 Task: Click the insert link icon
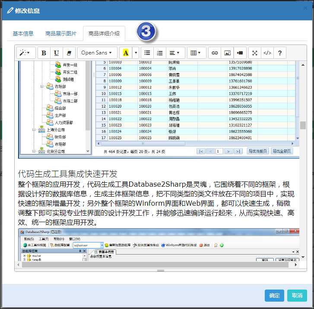[x=215, y=53]
